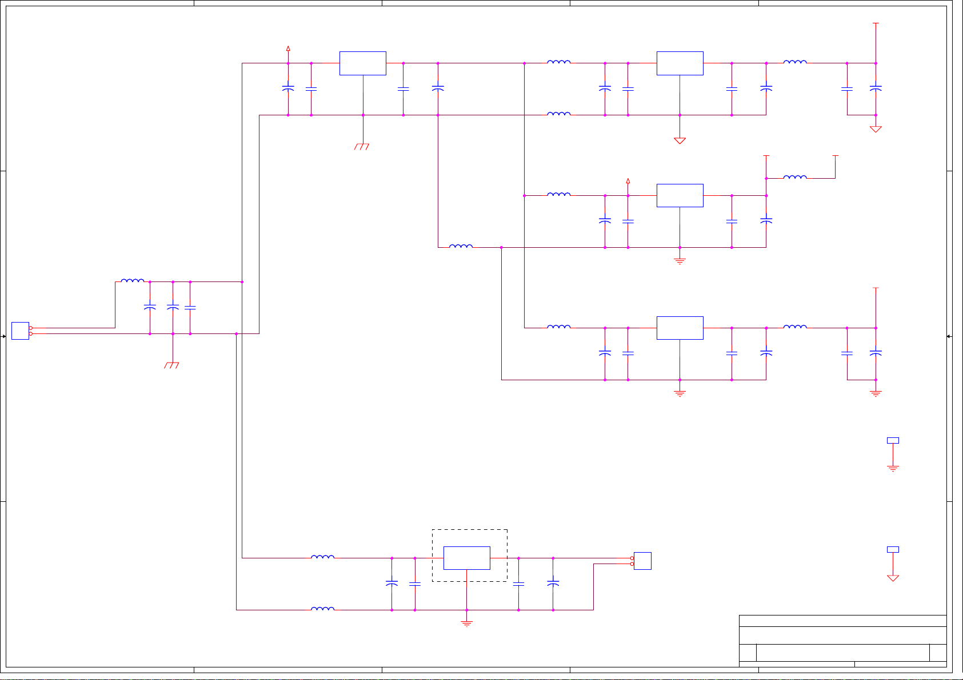The width and height of the screenshot is (963, 680).
Task: Click the triangle ground symbol beneath the top-right regulator block
Action: click(680, 140)
